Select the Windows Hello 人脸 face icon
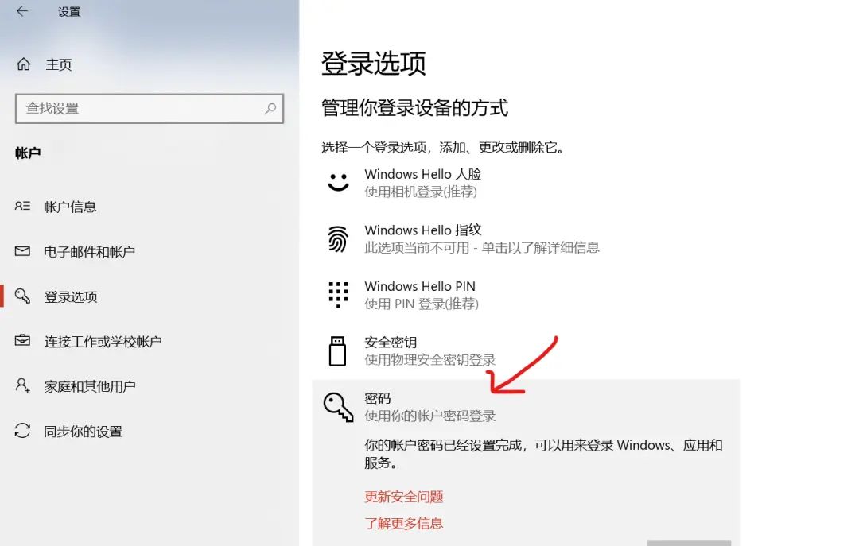Image resolution: width=859 pixels, height=546 pixels. coord(338,182)
